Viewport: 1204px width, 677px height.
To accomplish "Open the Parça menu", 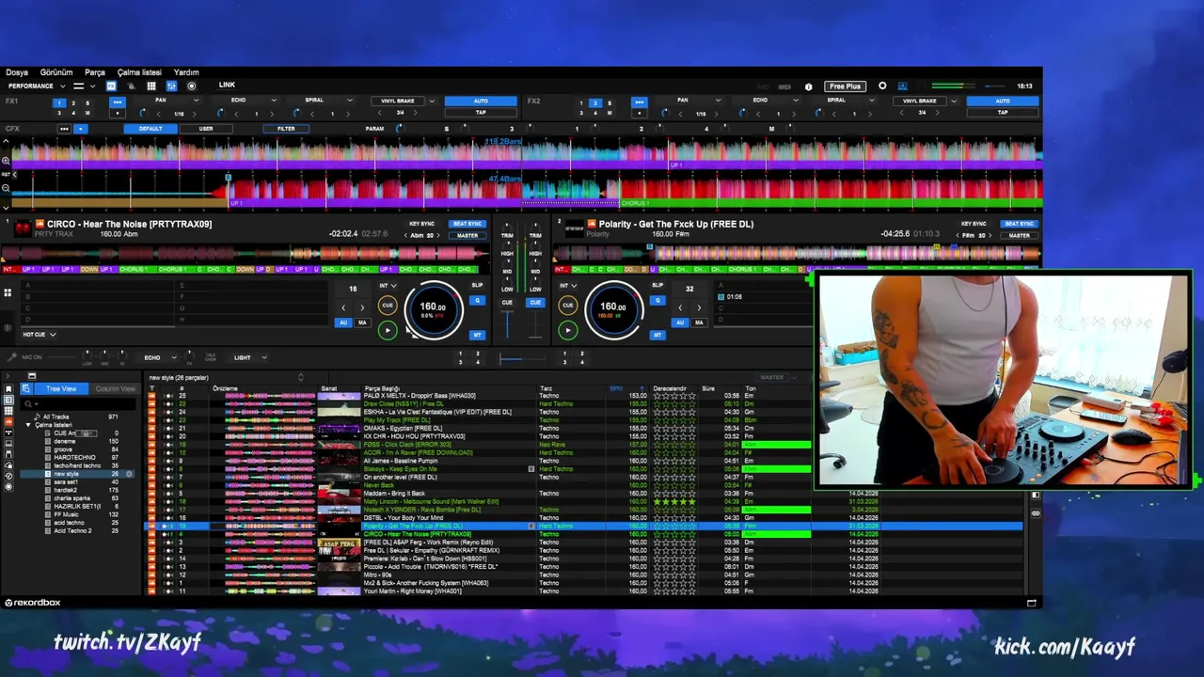I will (95, 72).
